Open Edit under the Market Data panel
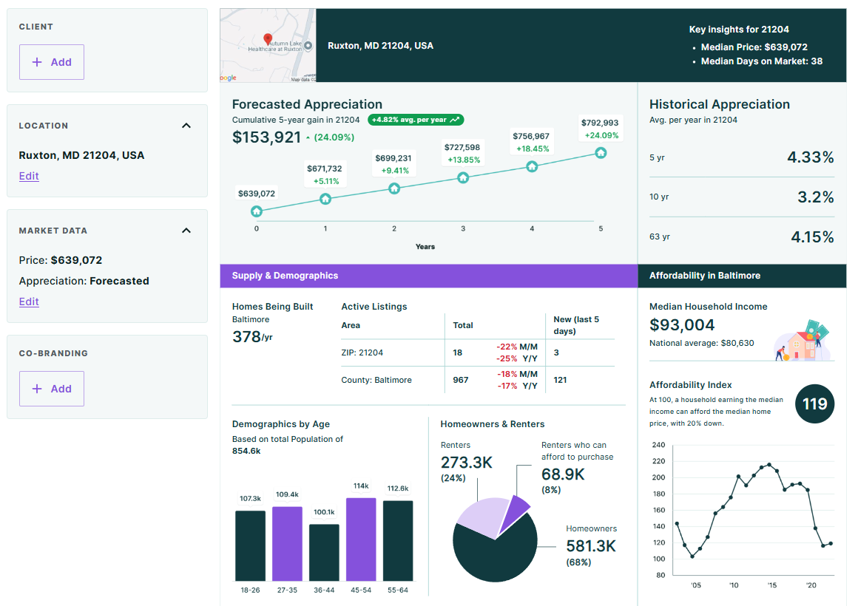Image resolution: width=858 pixels, height=606 pixels. click(28, 302)
